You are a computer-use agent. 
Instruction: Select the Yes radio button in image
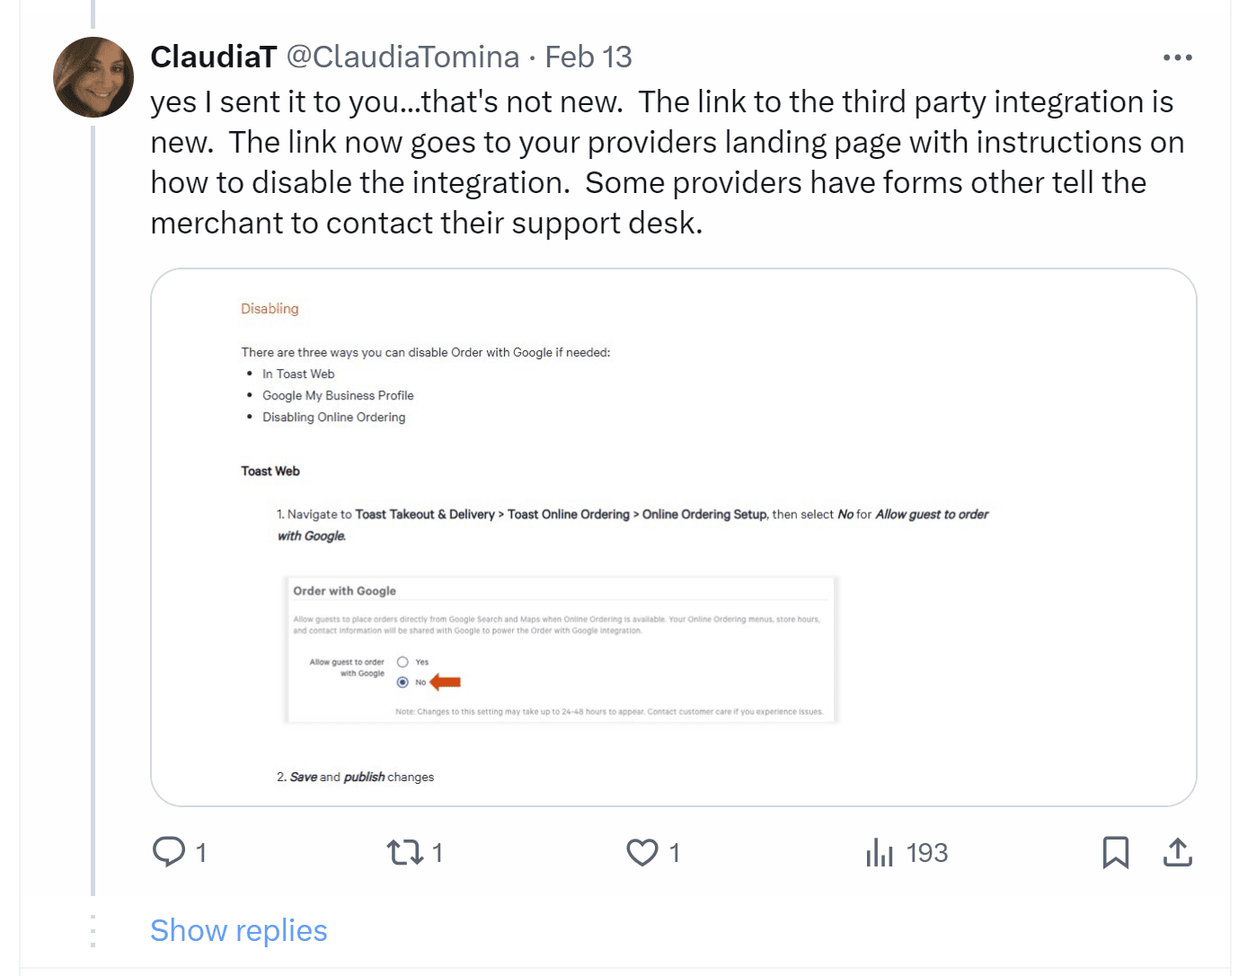click(402, 662)
